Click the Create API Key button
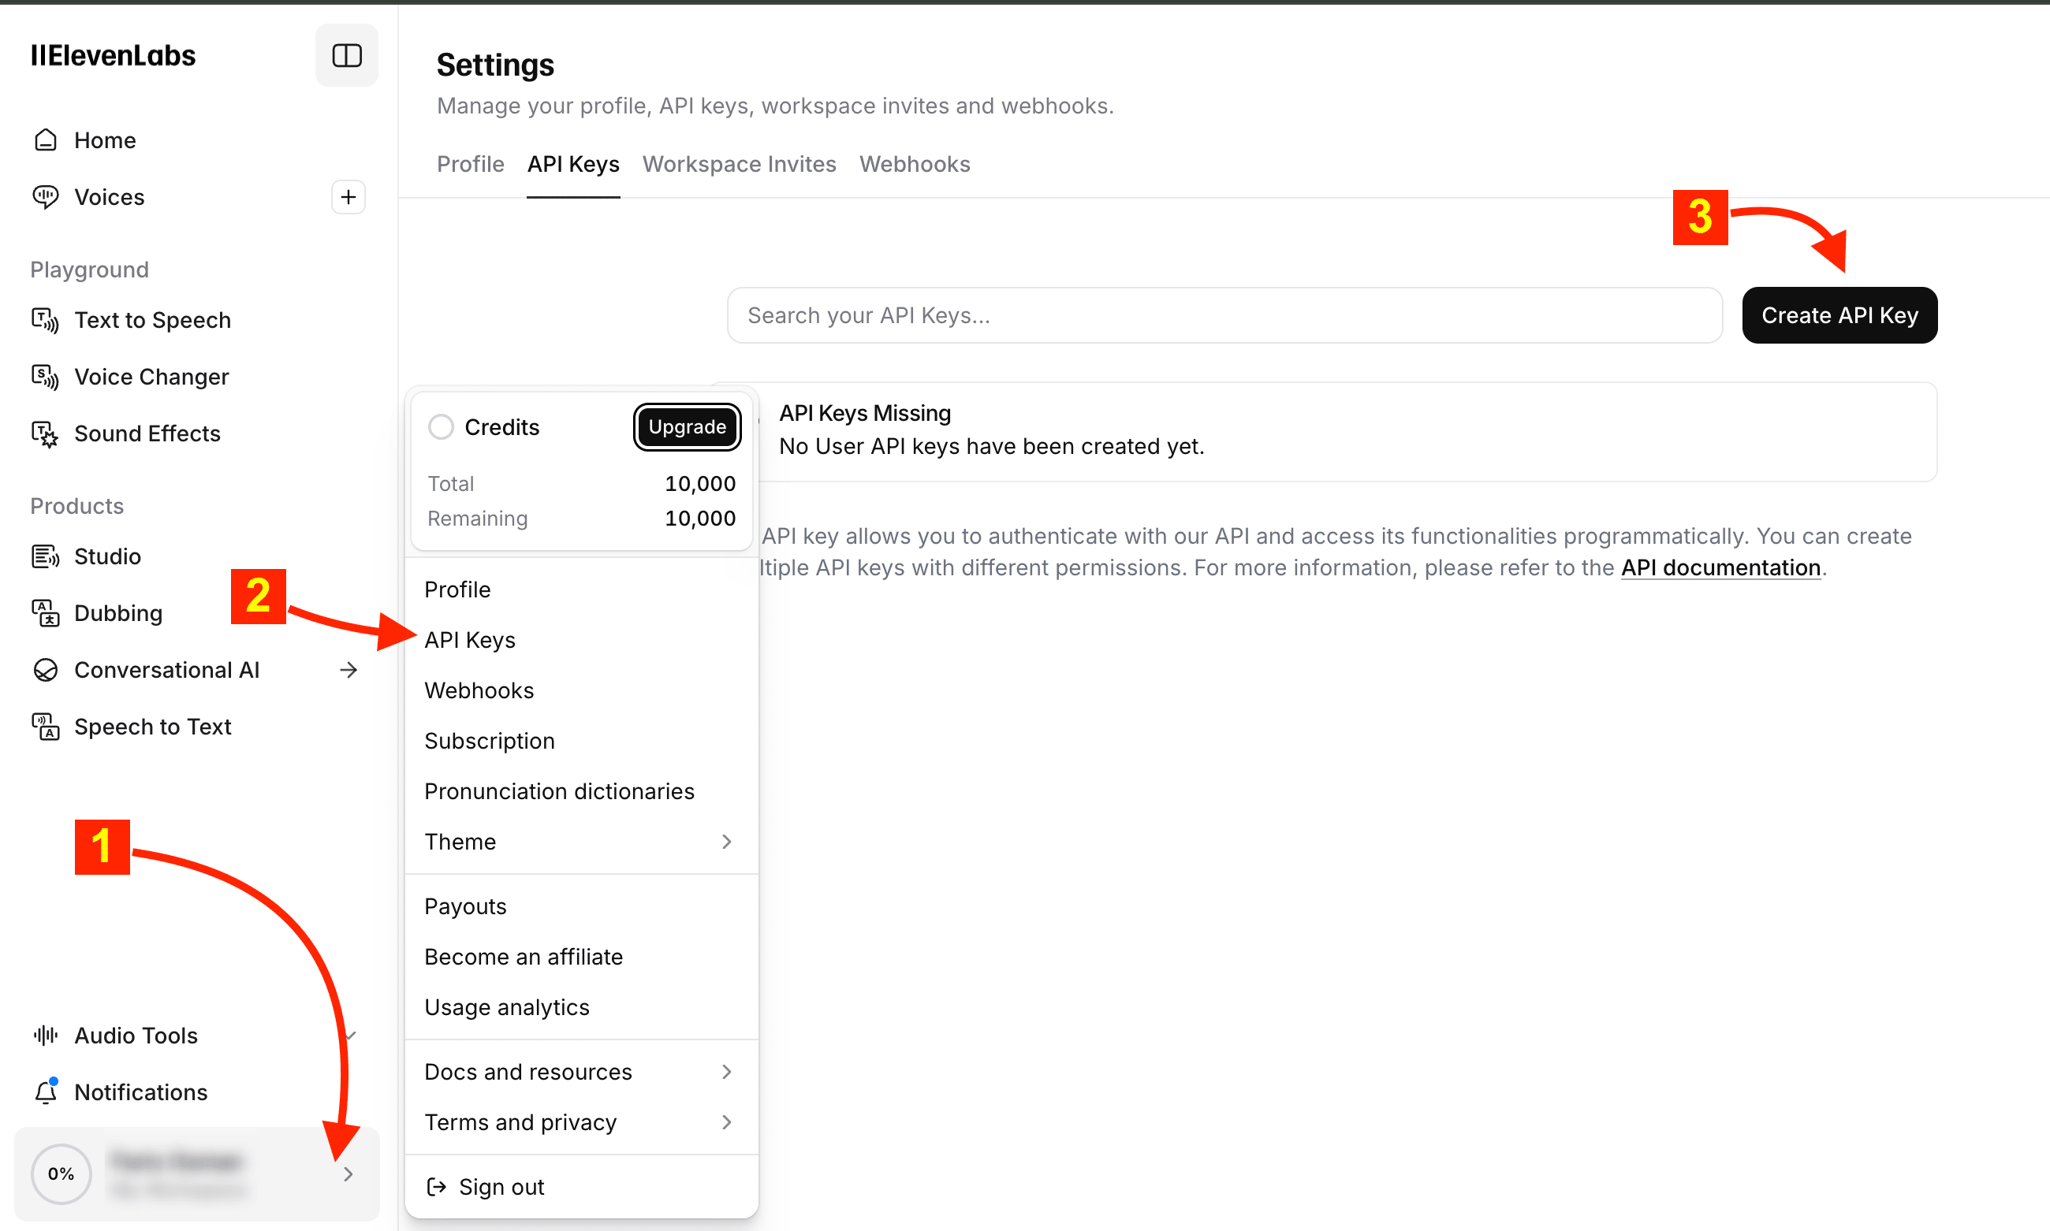2050x1231 pixels. click(1839, 315)
